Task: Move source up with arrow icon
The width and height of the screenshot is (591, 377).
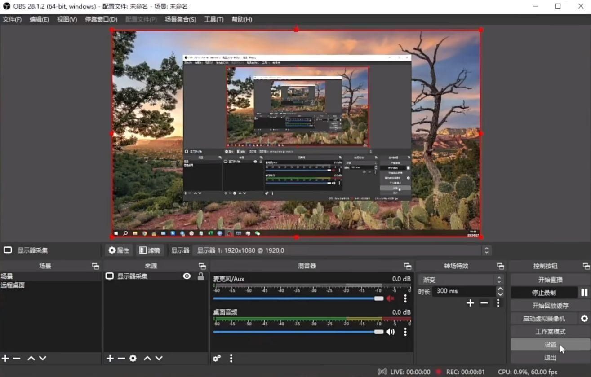Action: 147,358
